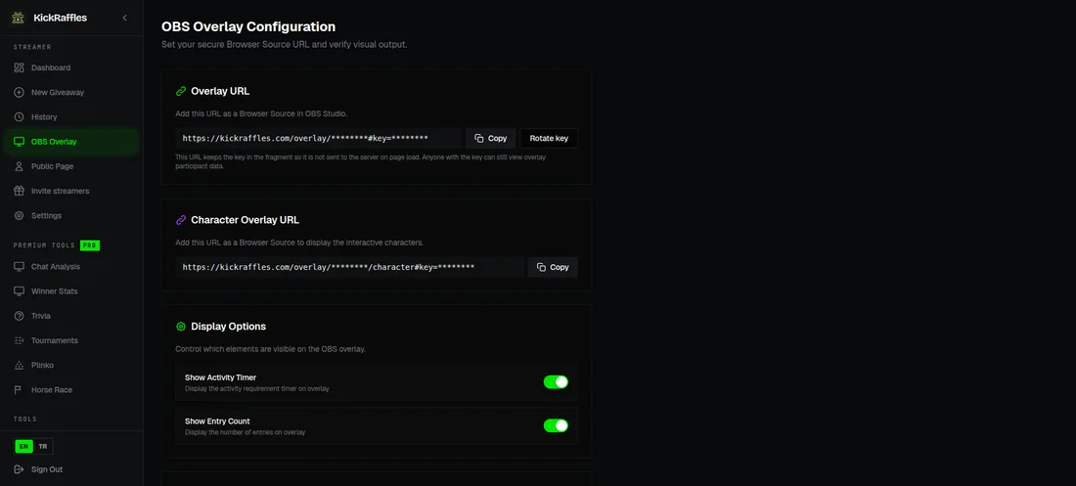Click the Plinko pyramid icon
The width and height of the screenshot is (1076, 486).
(x=20, y=365)
